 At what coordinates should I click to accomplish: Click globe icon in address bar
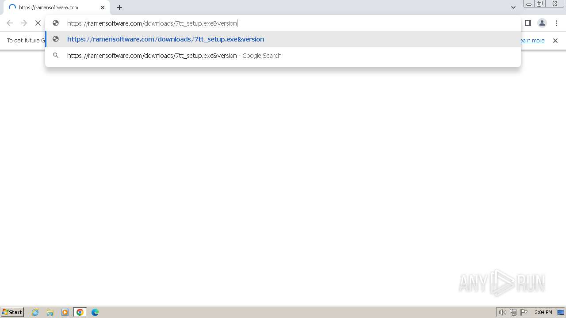pyautogui.click(x=56, y=23)
